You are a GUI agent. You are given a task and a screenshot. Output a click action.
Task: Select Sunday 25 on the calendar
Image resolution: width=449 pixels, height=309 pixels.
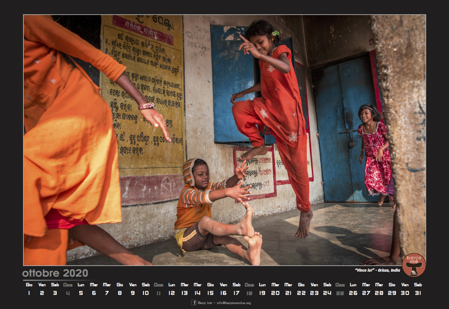(x=340, y=293)
